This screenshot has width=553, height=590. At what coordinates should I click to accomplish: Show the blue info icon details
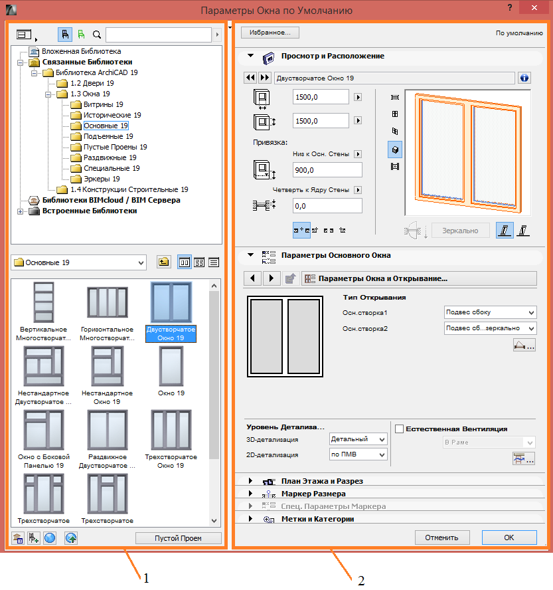pyautogui.click(x=524, y=78)
